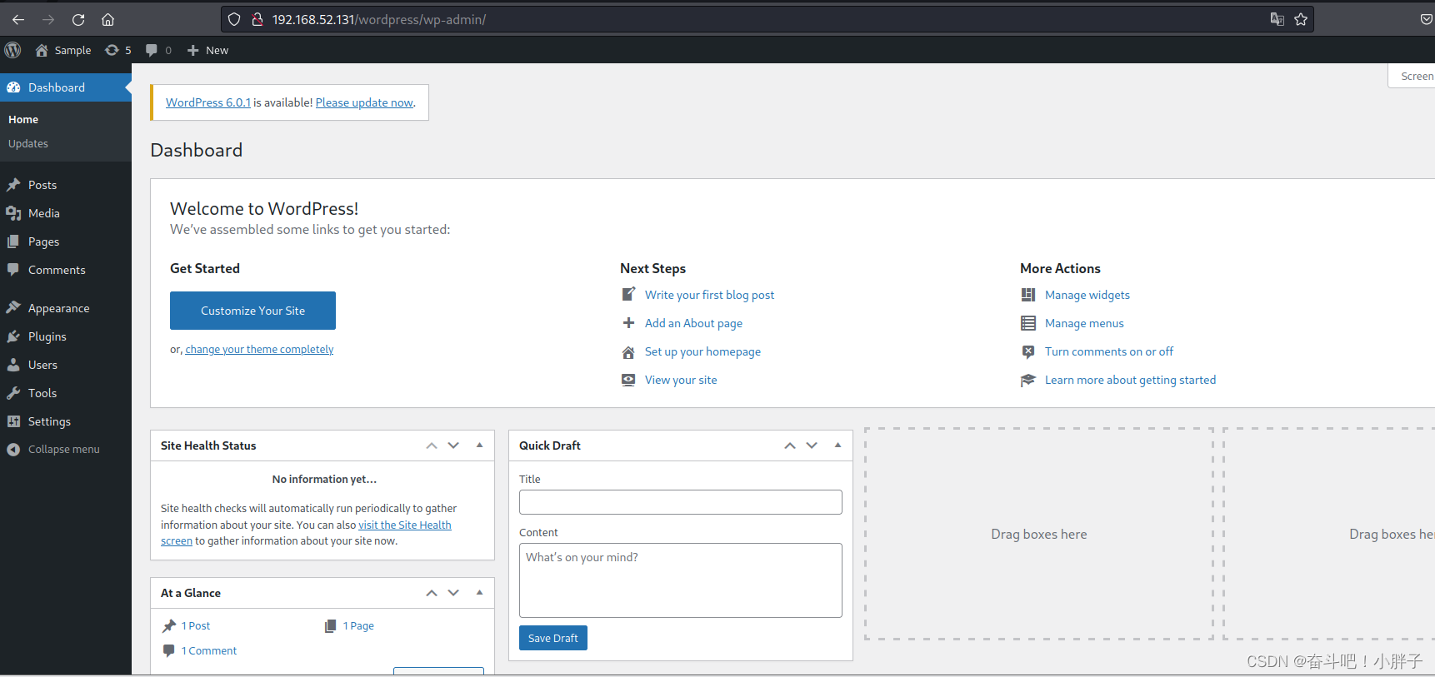Click the graduation cap getting started icon
1435x677 pixels.
point(1028,380)
